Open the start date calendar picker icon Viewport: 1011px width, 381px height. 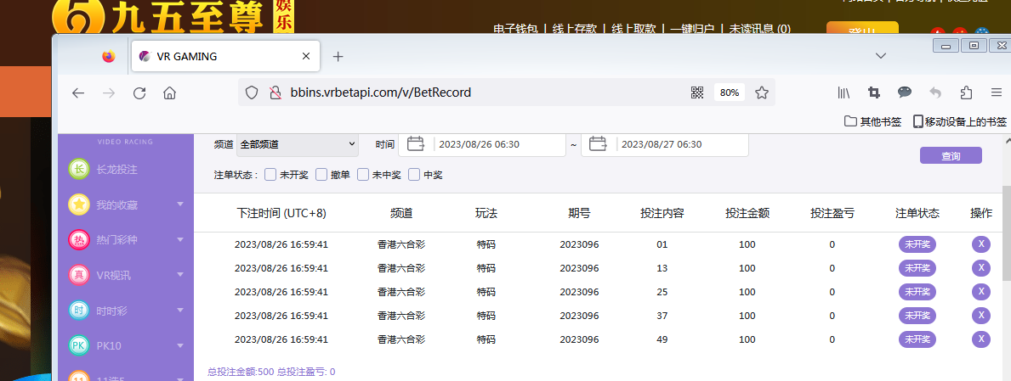tap(416, 144)
